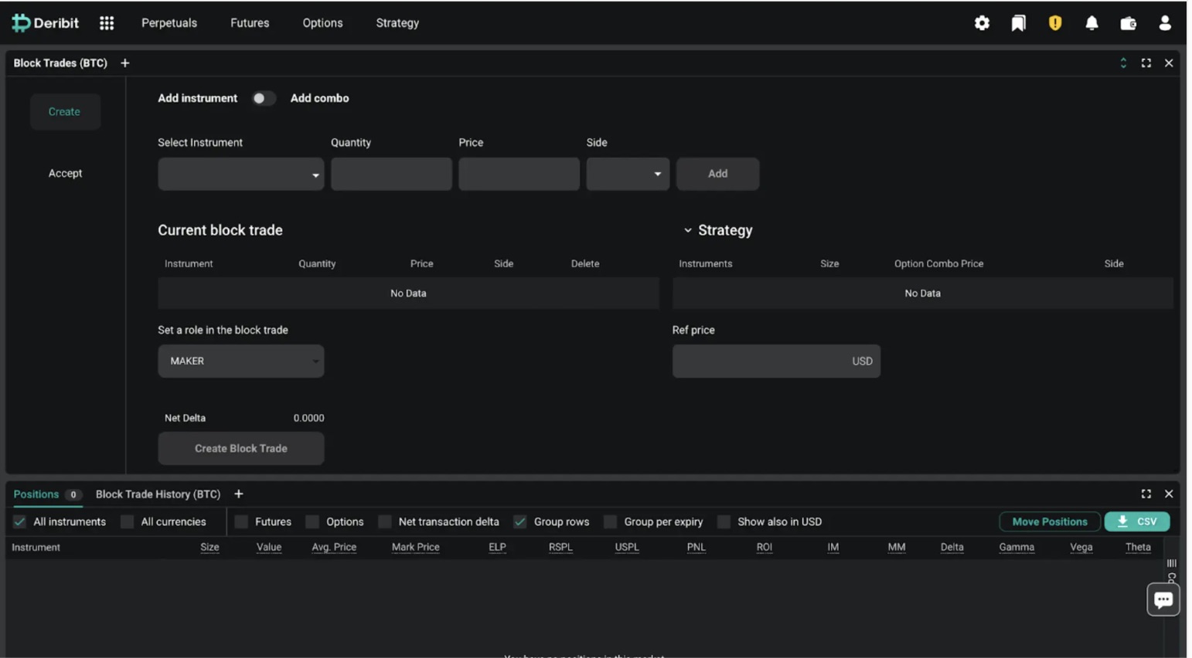Open the chat support bubble
This screenshot has width=1192, height=658.
[x=1163, y=599]
